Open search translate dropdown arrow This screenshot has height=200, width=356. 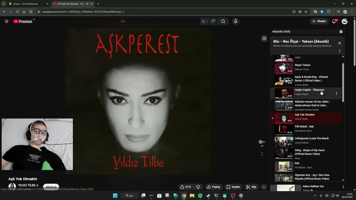click(207, 21)
